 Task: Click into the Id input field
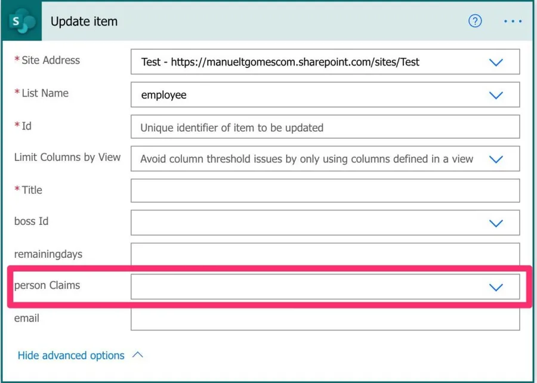point(325,127)
